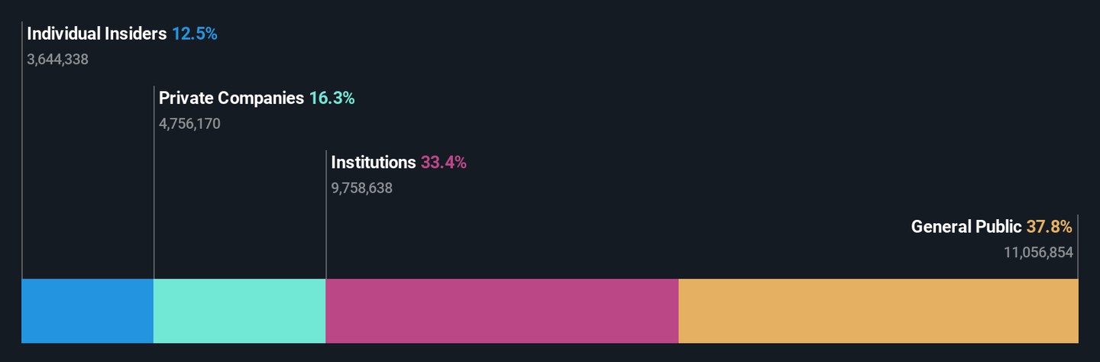Viewport: 1100px width, 362px height.
Task: Click the 4,756,170 share count
Action: [x=189, y=123]
